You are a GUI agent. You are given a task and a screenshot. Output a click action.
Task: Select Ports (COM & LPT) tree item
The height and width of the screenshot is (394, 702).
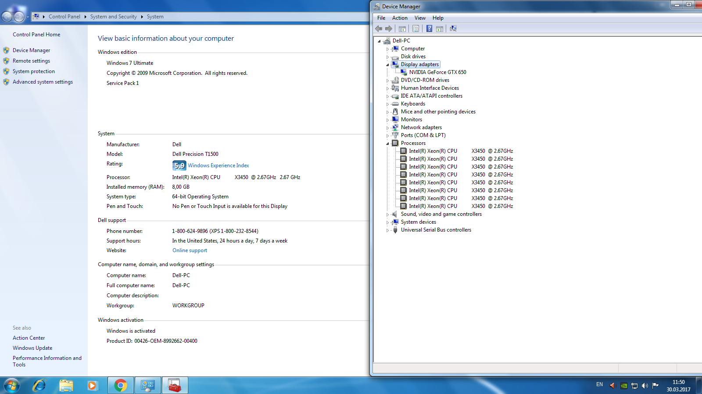coord(423,135)
